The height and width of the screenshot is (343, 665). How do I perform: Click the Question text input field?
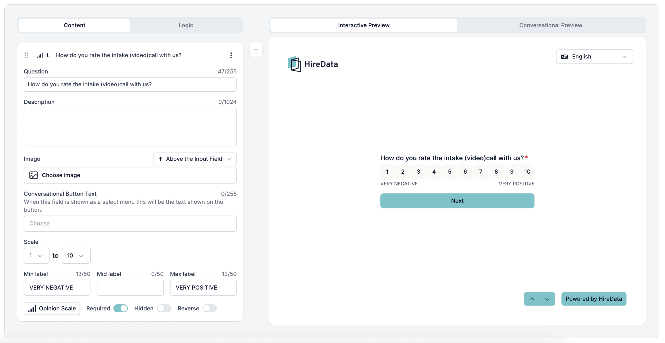[x=130, y=84]
